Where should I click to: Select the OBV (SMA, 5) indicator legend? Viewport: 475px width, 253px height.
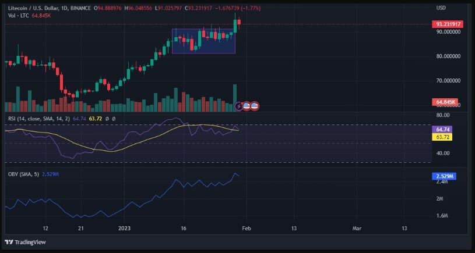[23, 174]
